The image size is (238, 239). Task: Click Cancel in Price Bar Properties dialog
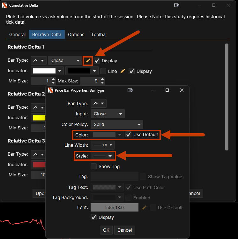coord(125,230)
